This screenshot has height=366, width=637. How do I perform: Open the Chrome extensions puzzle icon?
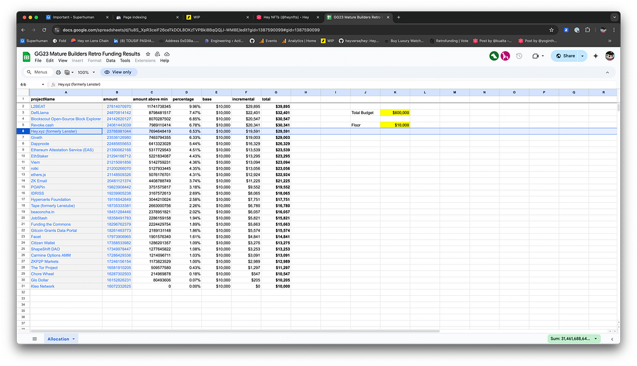[x=587, y=30]
